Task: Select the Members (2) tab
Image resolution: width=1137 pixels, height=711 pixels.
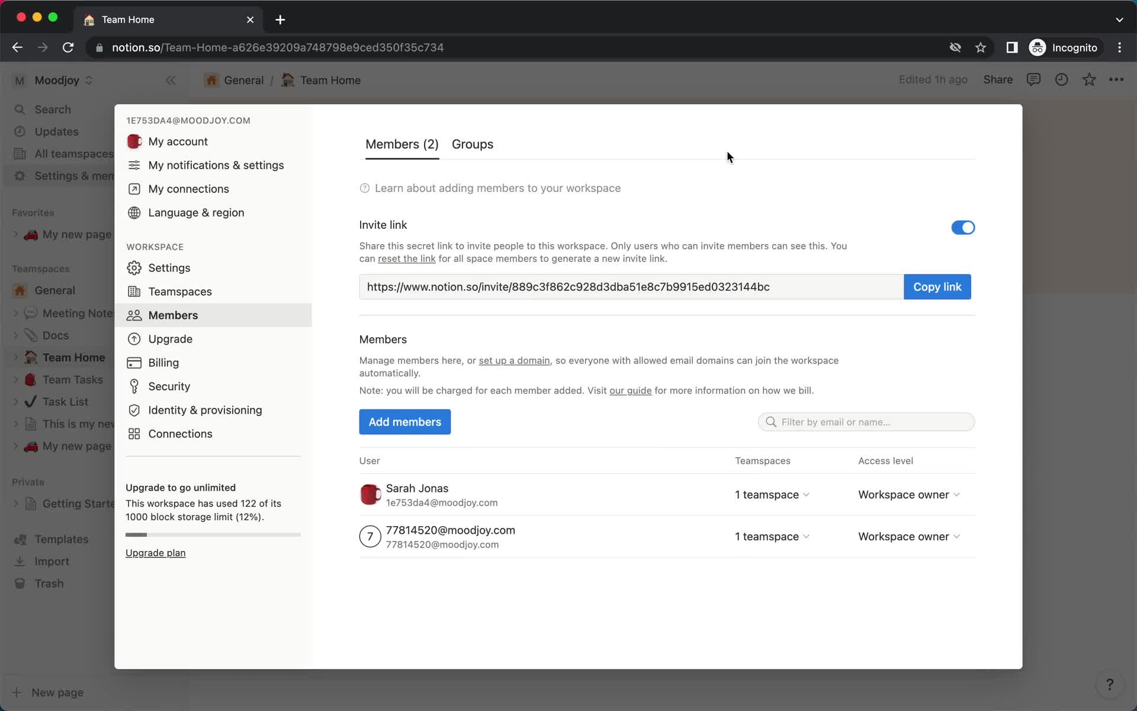Action: (402, 144)
